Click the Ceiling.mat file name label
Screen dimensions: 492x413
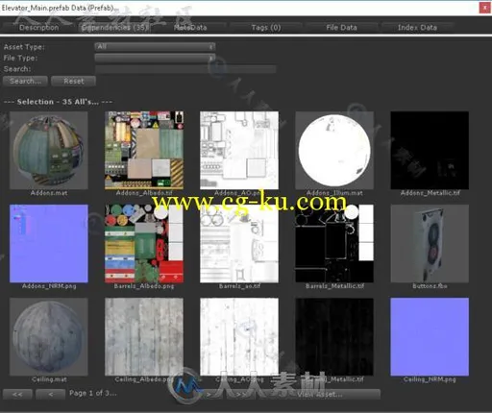(x=49, y=379)
